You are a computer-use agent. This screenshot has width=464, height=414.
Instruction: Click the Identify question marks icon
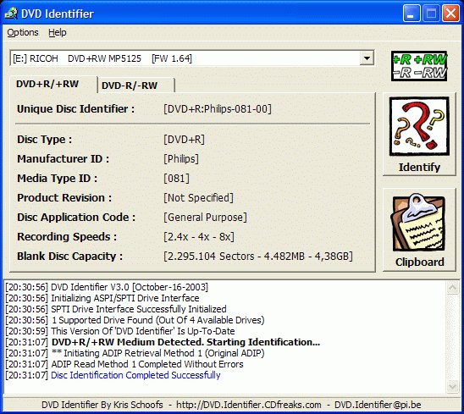[x=419, y=127]
